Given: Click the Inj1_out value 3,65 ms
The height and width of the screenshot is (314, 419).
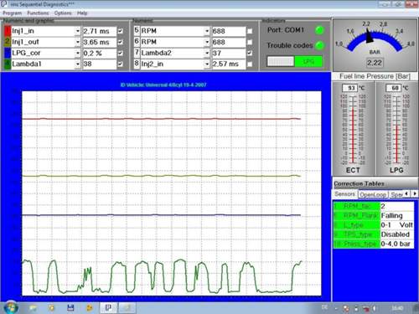Looking at the screenshot, I should [x=100, y=42].
